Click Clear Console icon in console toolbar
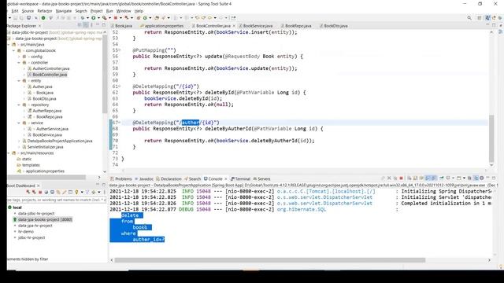 tap(409, 178)
